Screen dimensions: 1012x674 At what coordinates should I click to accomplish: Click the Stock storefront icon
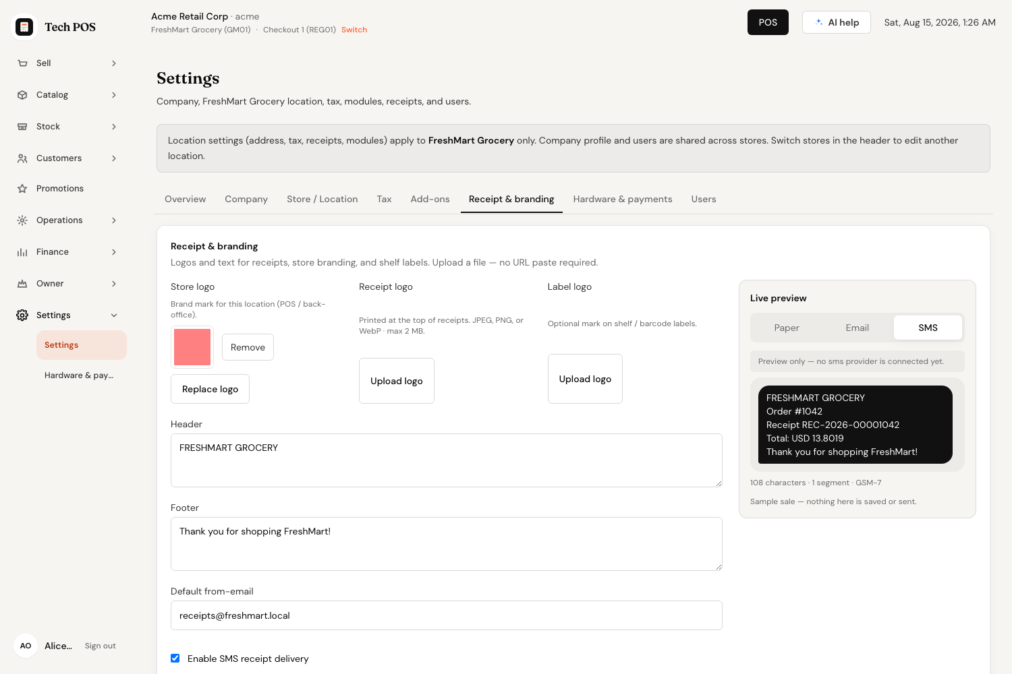pos(22,127)
